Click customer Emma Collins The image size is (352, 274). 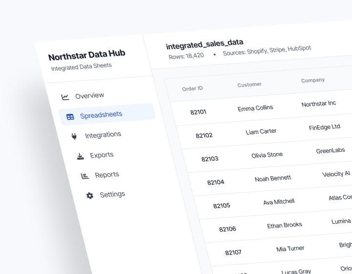[255, 108]
